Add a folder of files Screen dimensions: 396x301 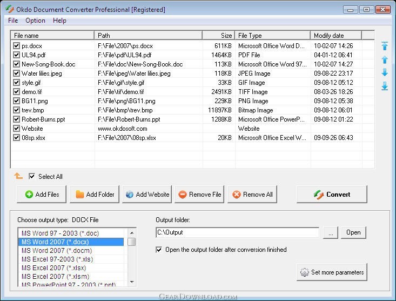[x=95, y=195]
